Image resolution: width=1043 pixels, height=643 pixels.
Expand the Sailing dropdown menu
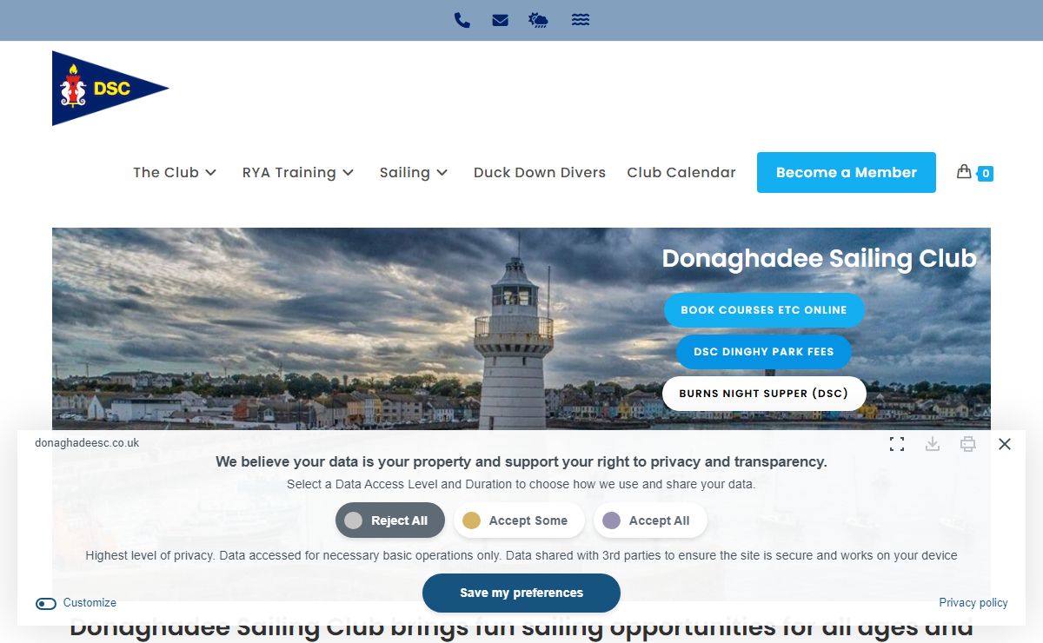click(x=414, y=172)
